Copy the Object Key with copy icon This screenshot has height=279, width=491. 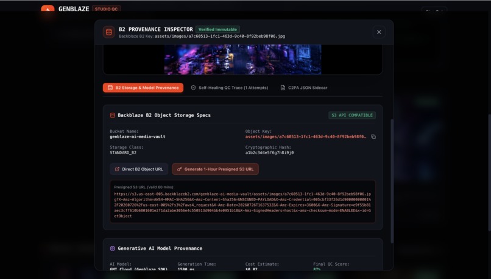coord(373,136)
